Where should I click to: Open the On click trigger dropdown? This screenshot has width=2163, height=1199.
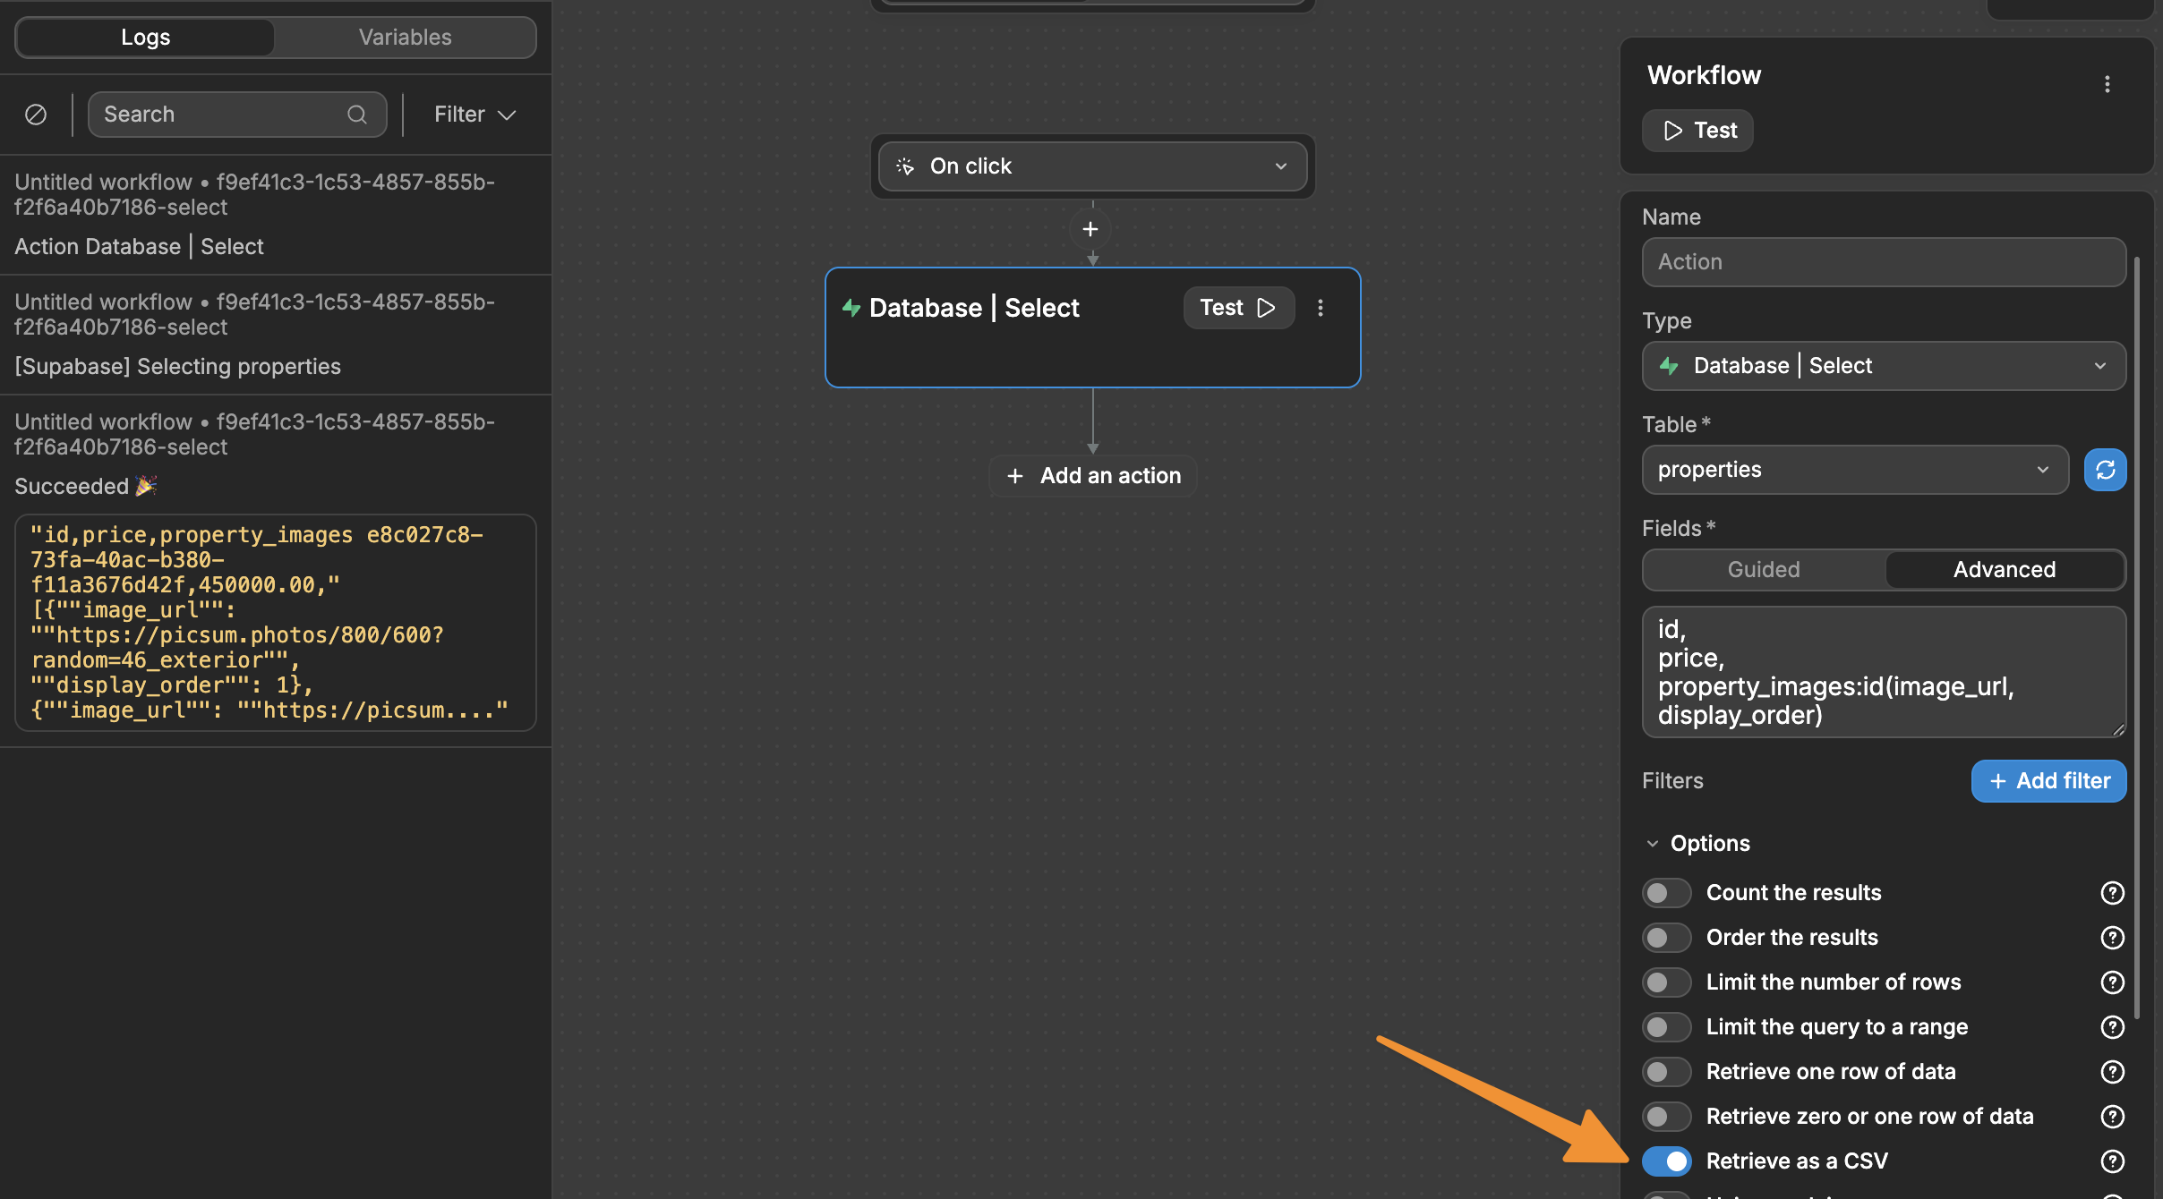pyautogui.click(x=1092, y=166)
